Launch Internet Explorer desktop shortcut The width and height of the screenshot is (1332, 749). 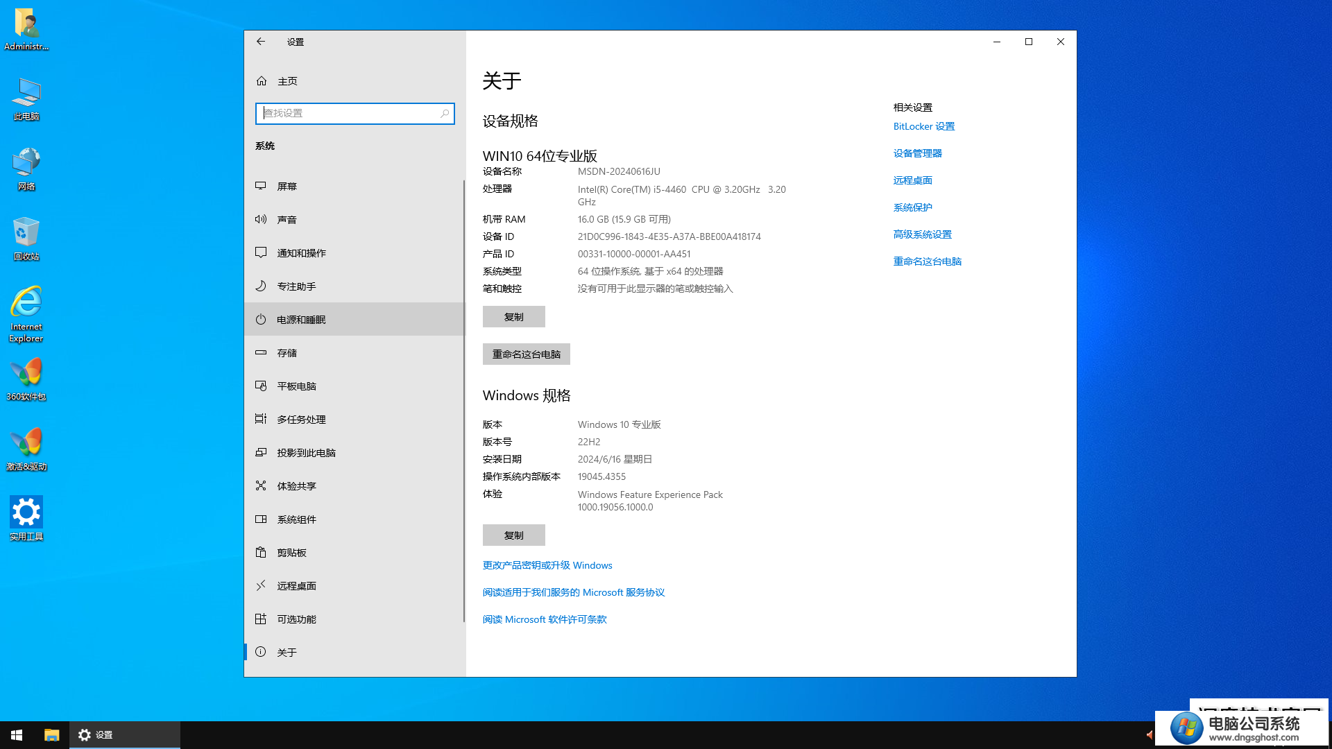tap(26, 313)
